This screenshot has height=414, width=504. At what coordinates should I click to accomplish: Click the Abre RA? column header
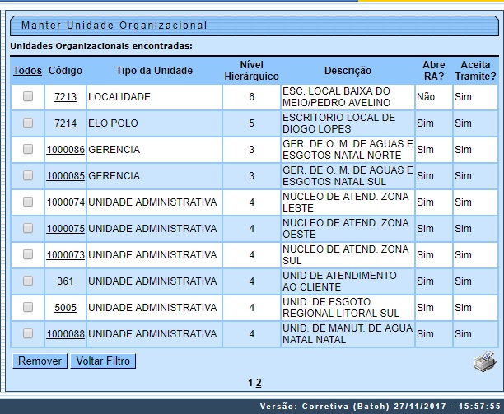434,71
